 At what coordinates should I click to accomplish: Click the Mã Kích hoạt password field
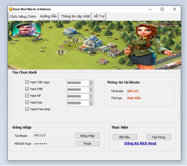pos(53,144)
